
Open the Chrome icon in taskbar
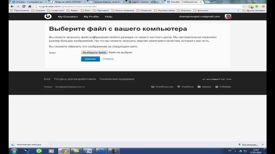pos(64,151)
